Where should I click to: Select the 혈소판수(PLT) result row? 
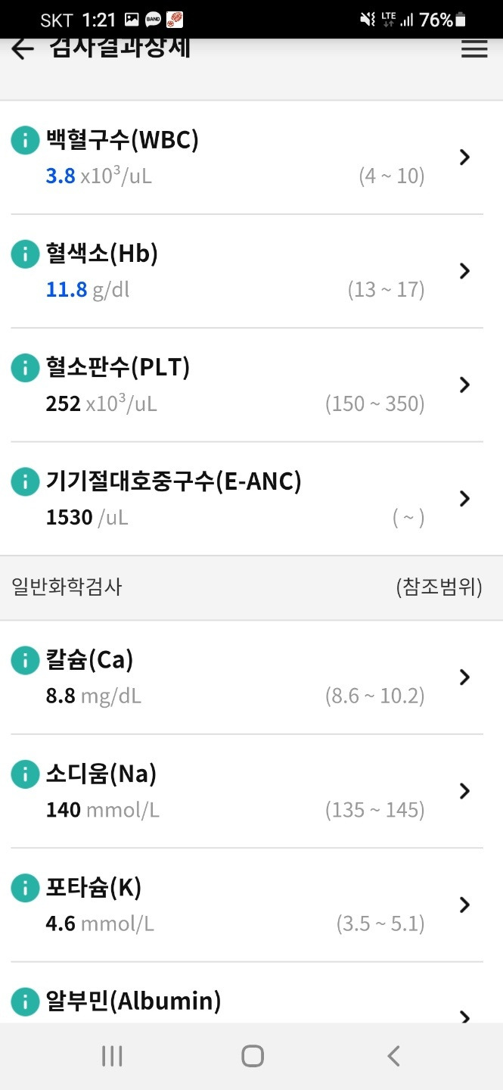[464, 385]
